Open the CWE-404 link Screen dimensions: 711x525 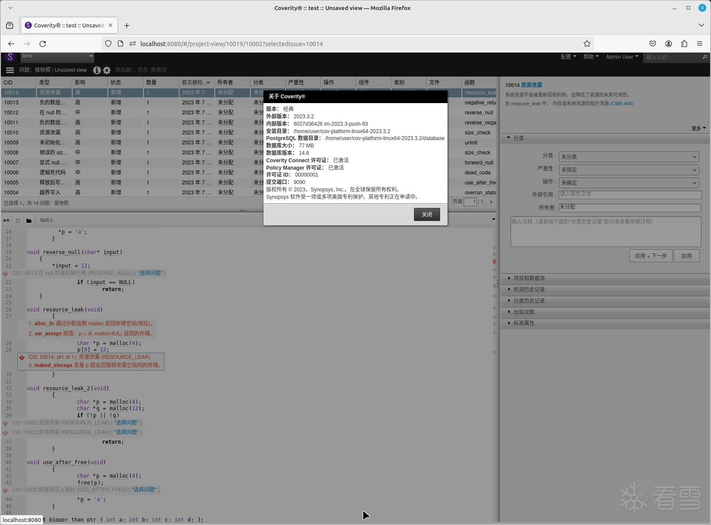622,104
